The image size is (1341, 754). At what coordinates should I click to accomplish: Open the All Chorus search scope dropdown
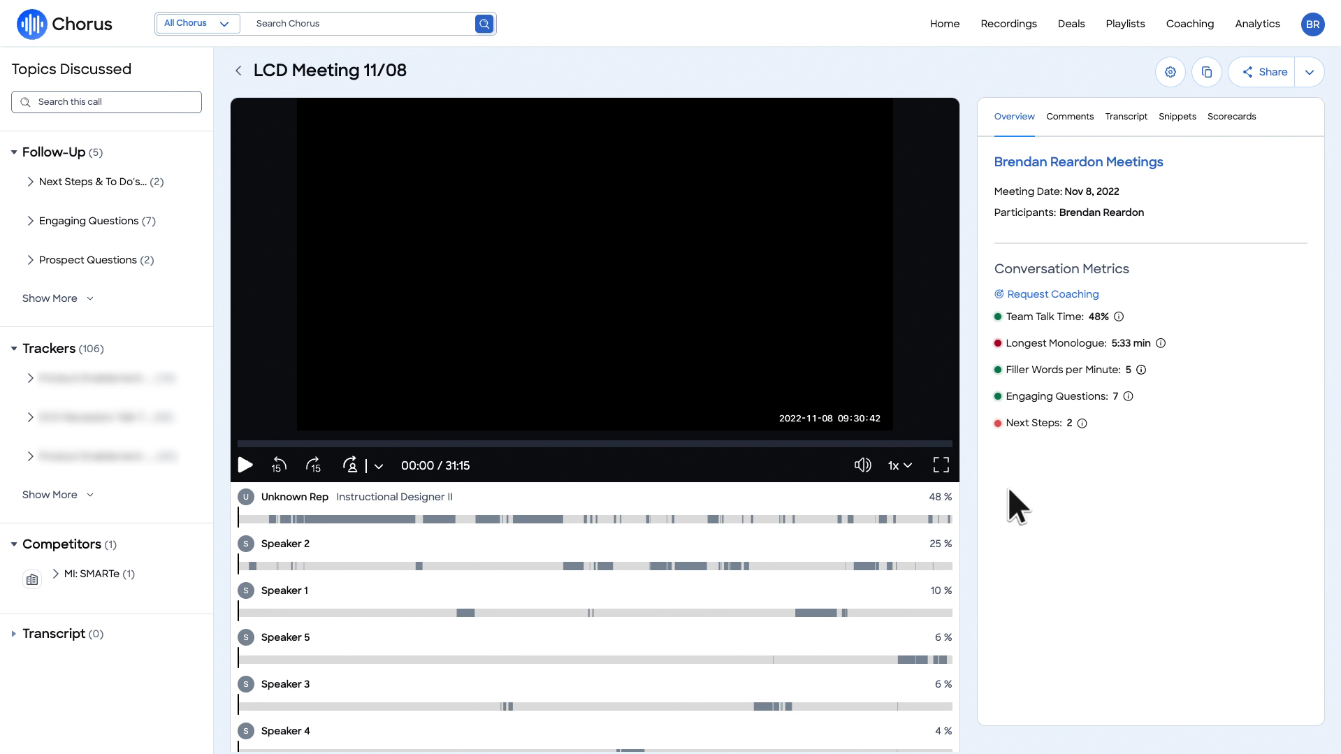[x=198, y=24]
